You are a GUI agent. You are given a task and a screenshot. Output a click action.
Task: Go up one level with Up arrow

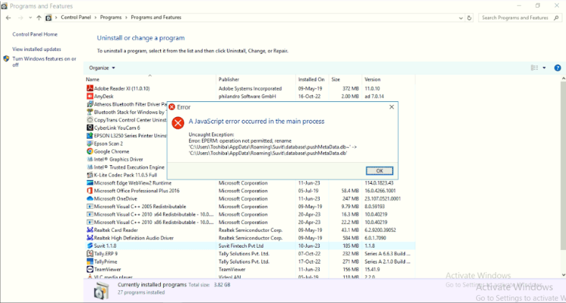[x=39, y=18]
